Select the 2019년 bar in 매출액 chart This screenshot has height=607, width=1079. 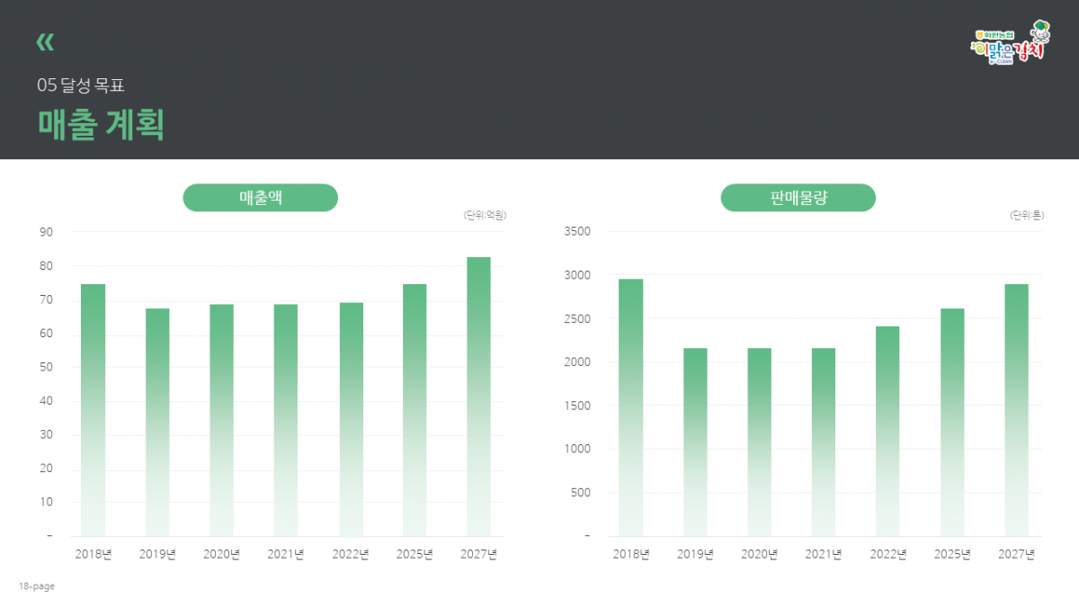[x=157, y=421]
